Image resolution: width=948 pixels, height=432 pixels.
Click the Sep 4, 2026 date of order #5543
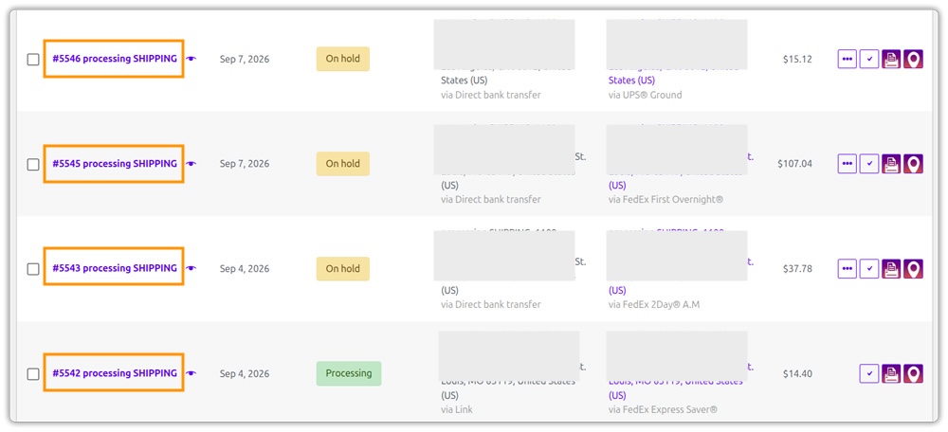pyautogui.click(x=245, y=269)
